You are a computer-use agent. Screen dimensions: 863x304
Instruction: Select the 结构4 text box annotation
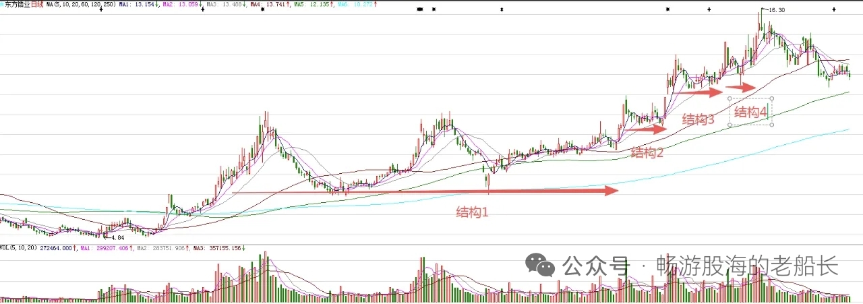[x=751, y=112]
